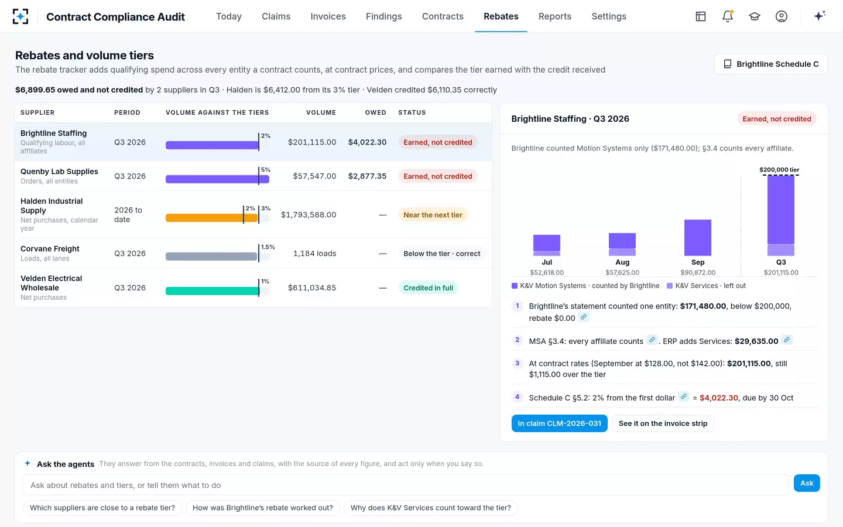Click the Quenby Lab Supplies purple volume bar
The image size is (843, 527).
click(217, 179)
